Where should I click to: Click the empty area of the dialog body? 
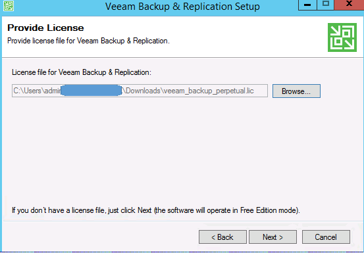tap(181, 150)
